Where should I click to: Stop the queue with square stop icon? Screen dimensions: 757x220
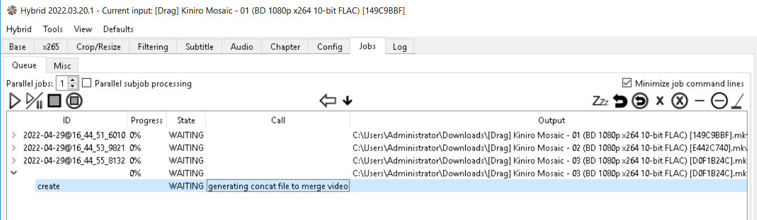(54, 101)
